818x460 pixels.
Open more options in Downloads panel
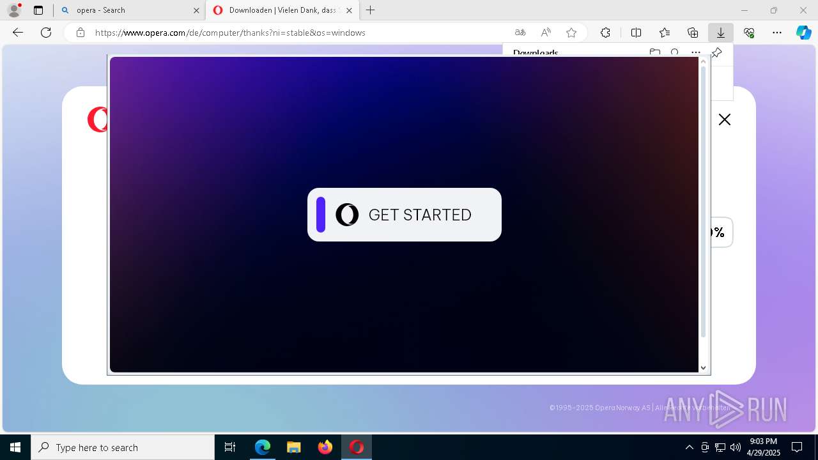pyautogui.click(x=696, y=52)
